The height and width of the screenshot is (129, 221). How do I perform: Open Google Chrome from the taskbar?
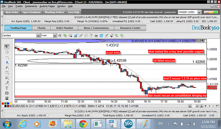pyautogui.click(x=83, y=124)
